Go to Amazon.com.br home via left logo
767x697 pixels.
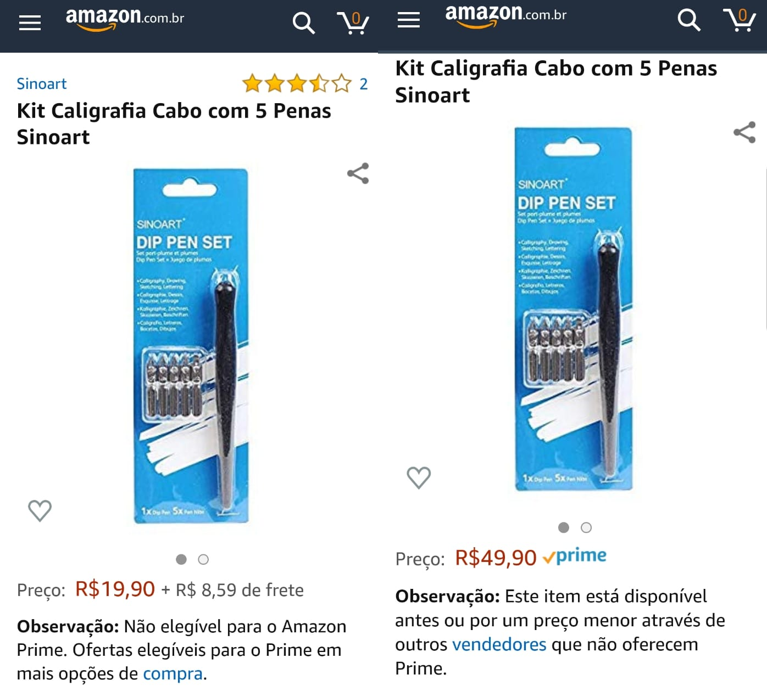coord(125,19)
